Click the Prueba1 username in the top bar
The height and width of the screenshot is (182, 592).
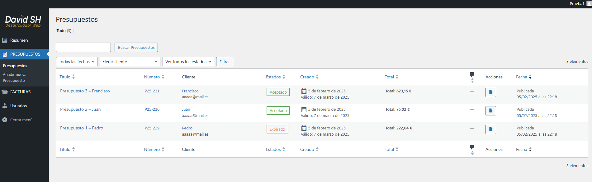[577, 4]
